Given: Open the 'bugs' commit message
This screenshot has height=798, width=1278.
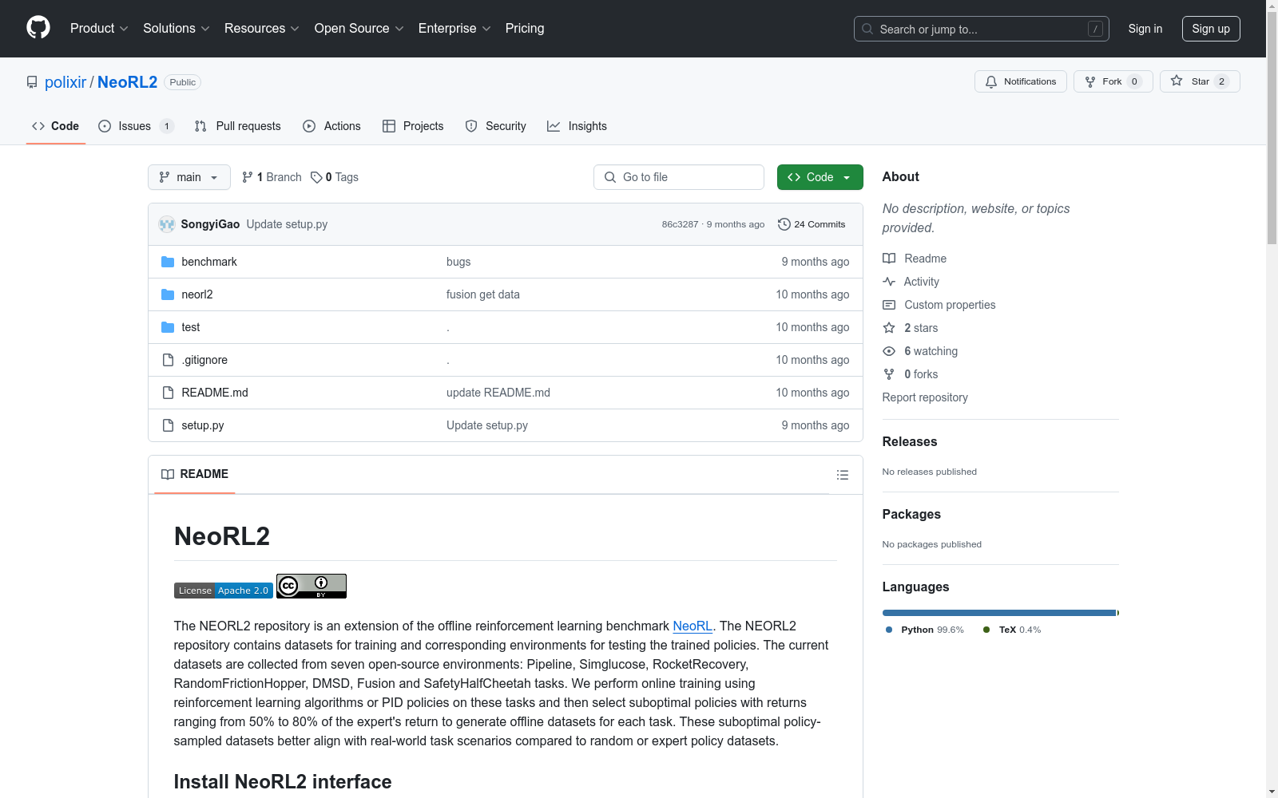Looking at the screenshot, I should 458,262.
